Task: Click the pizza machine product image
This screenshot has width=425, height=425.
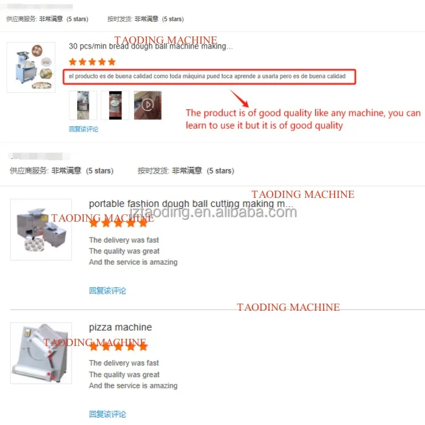Action: (41, 353)
